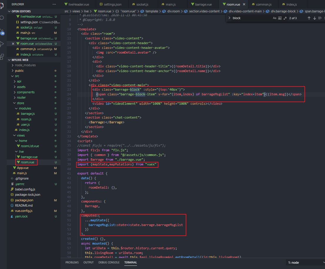Switch to TERMINAL panel tab
The width and height of the screenshot is (325, 269).
130,262
